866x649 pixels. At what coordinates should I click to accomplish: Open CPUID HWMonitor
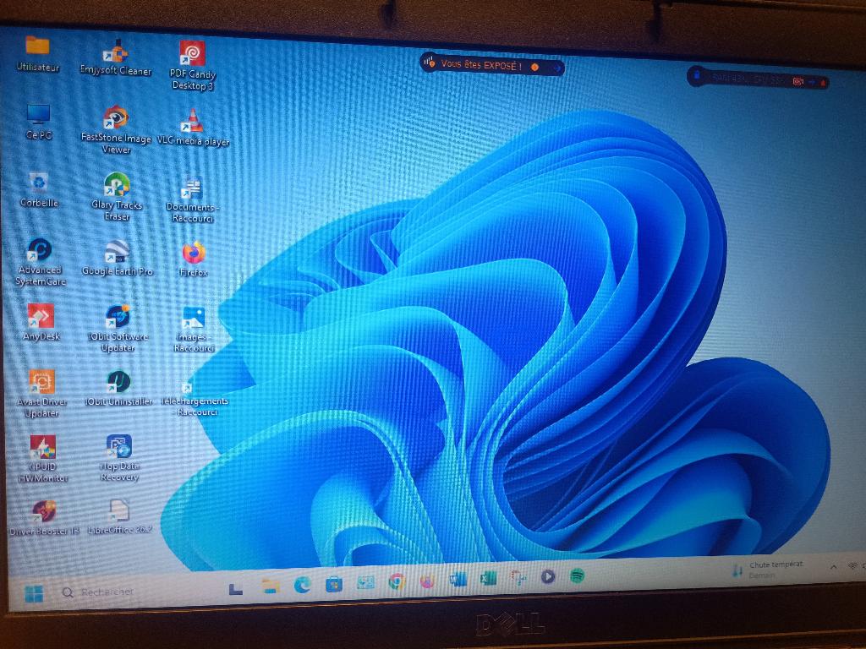(44, 448)
